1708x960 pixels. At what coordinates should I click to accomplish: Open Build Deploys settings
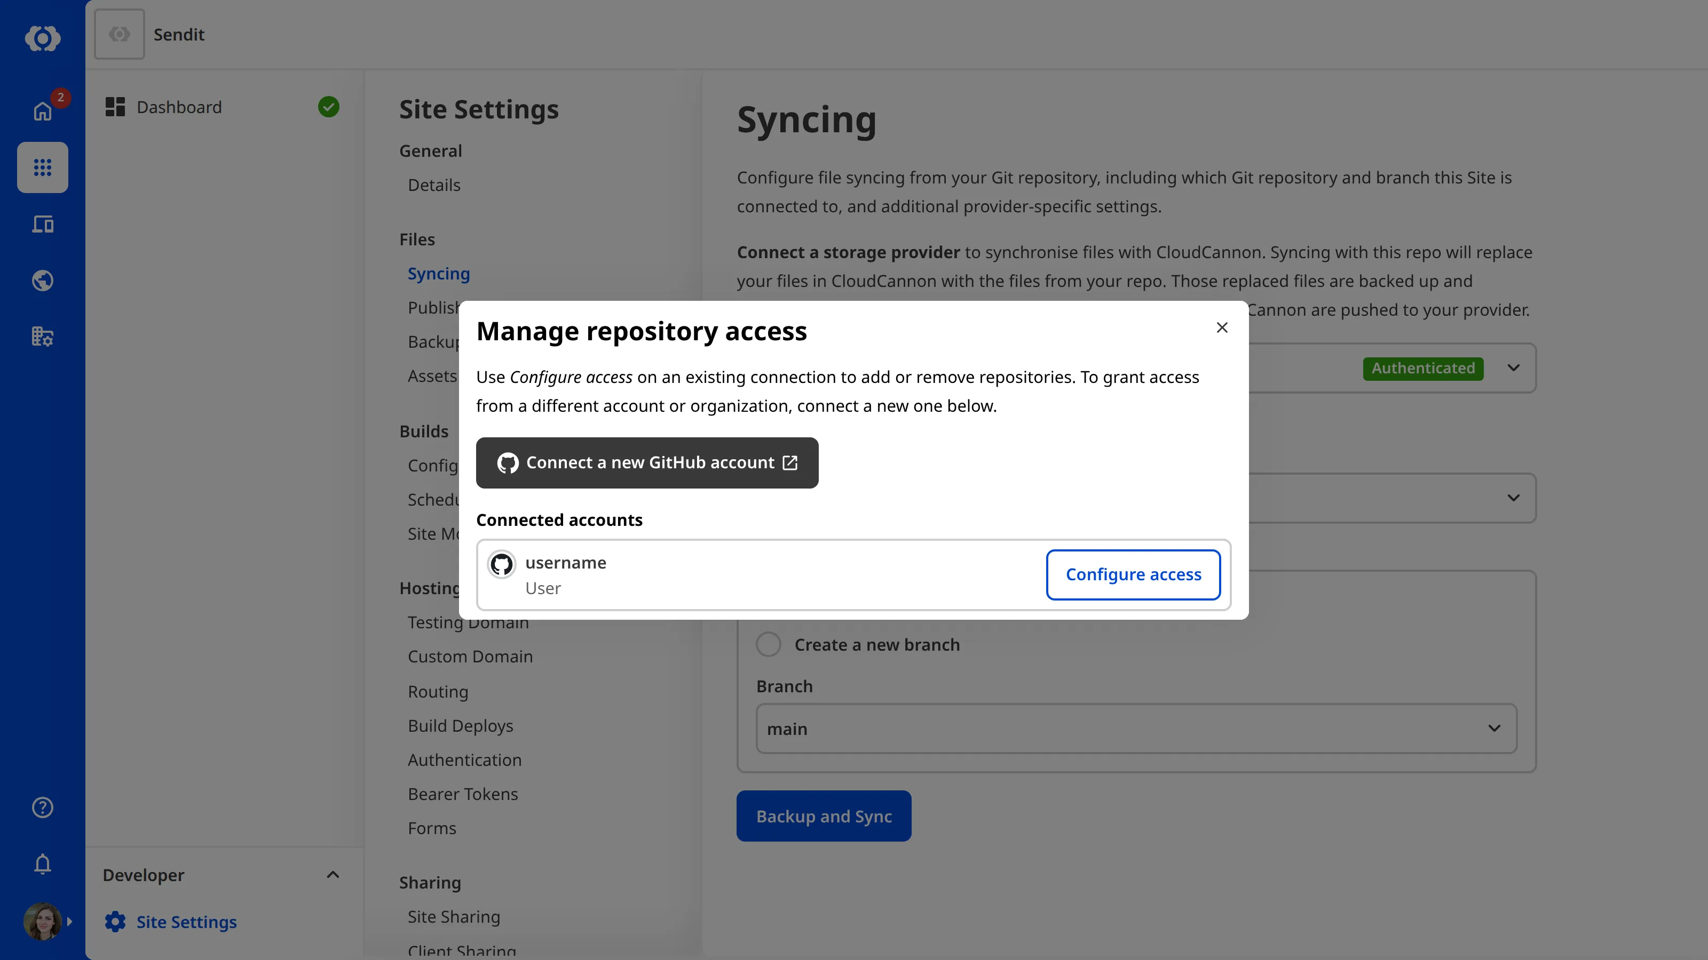coord(460,726)
